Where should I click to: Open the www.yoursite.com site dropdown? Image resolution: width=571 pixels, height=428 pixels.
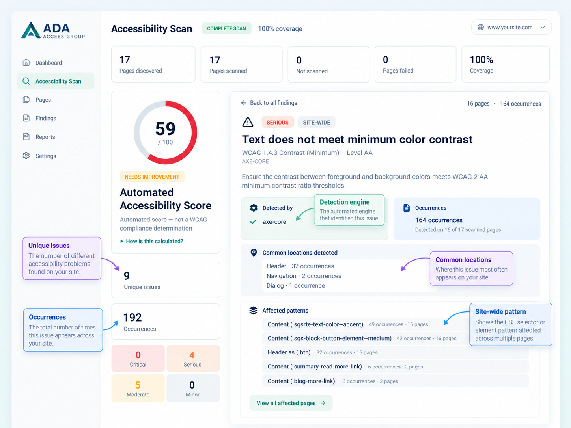(511, 27)
